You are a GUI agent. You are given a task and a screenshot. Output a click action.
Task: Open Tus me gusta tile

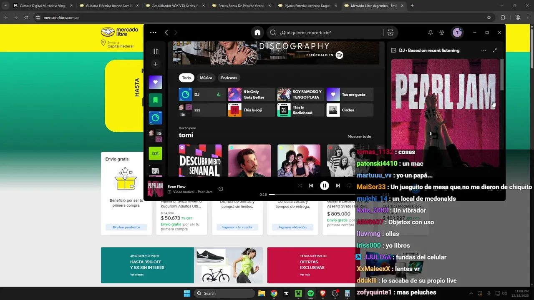click(x=350, y=95)
